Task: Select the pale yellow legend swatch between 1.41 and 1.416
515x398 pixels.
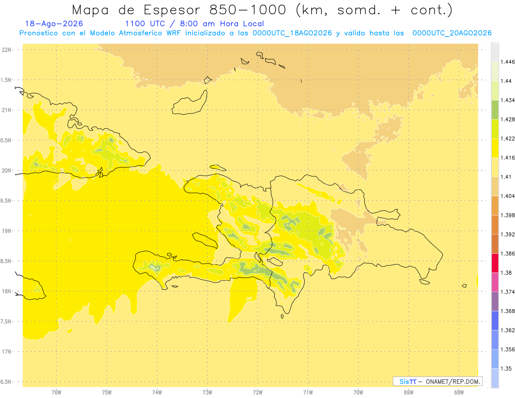Action: (x=495, y=167)
